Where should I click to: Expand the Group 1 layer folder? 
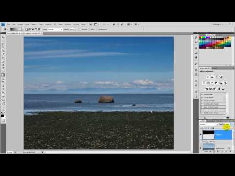tap(204, 142)
